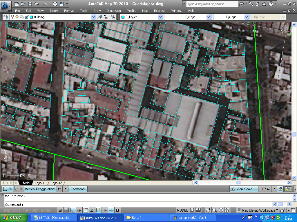Open the Insert menu

[54, 11]
